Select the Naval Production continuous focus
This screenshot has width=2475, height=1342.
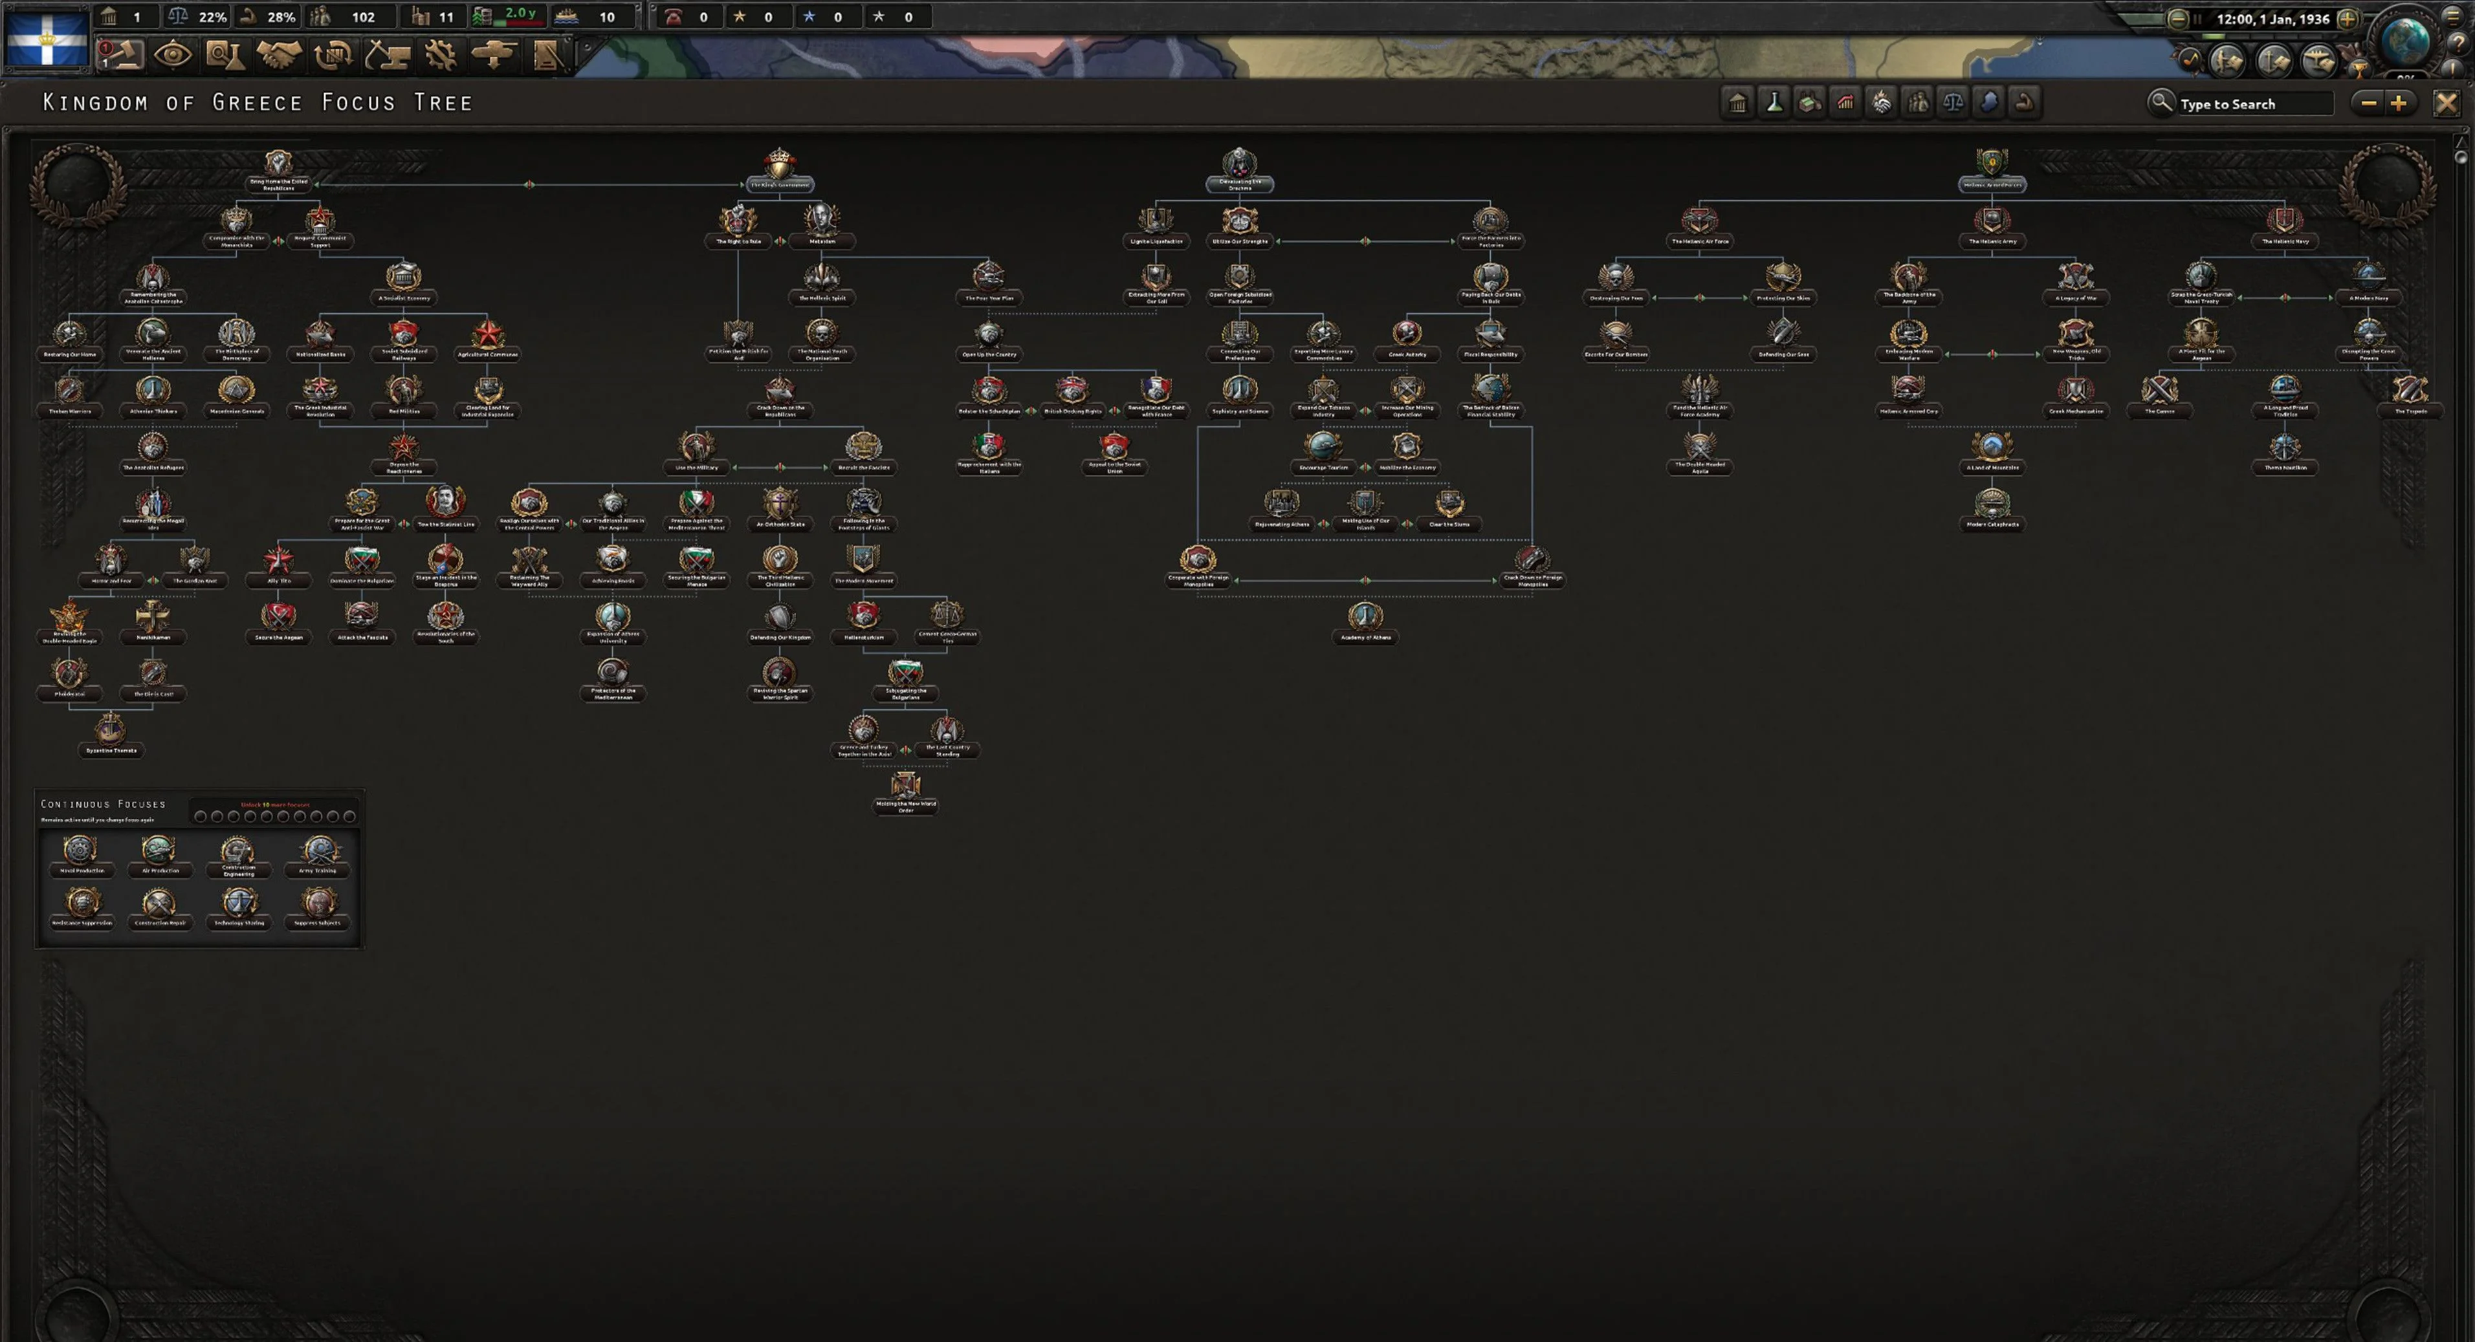click(x=81, y=852)
